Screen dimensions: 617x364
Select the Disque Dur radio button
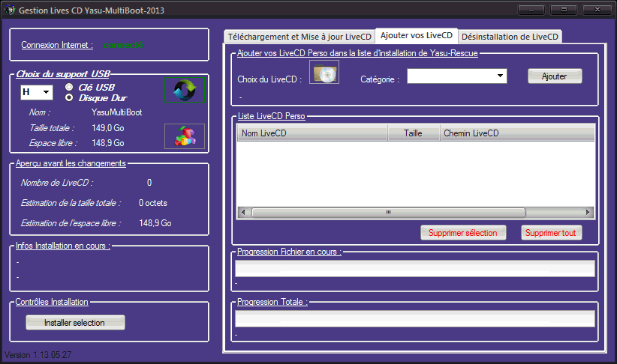(x=69, y=97)
